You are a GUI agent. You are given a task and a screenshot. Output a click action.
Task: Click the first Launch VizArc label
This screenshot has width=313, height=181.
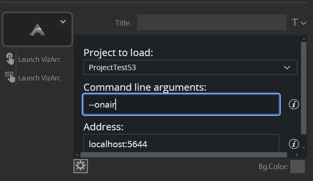(x=39, y=59)
